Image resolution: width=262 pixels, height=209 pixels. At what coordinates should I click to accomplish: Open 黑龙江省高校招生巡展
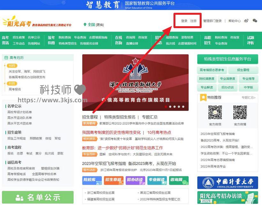click(155, 193)
